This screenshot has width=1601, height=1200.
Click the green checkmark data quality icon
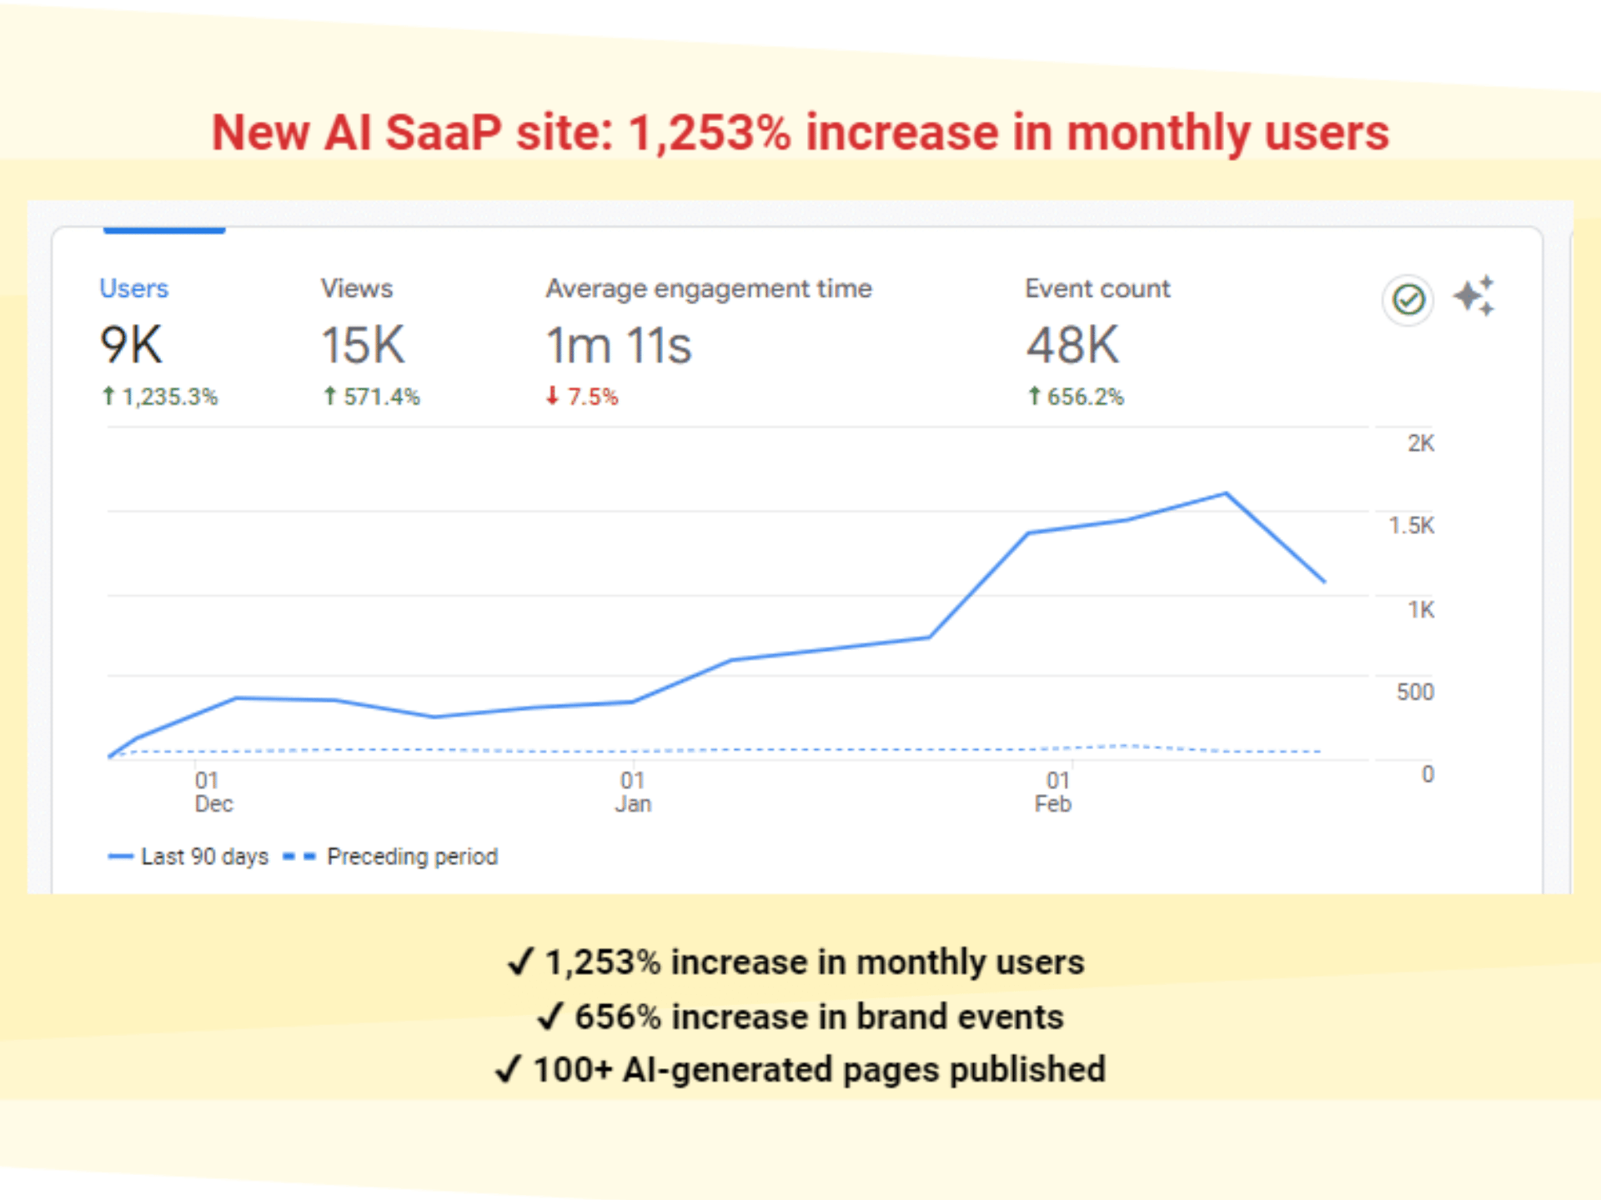[x=1408, y=299]
